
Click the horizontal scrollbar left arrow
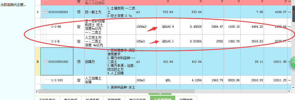click(x=37, y=91)
